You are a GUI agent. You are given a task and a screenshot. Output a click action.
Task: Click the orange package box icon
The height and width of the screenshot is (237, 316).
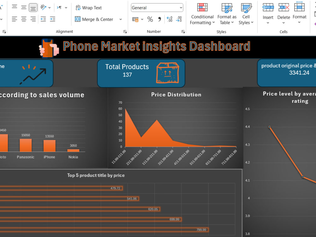coord(167,73)
